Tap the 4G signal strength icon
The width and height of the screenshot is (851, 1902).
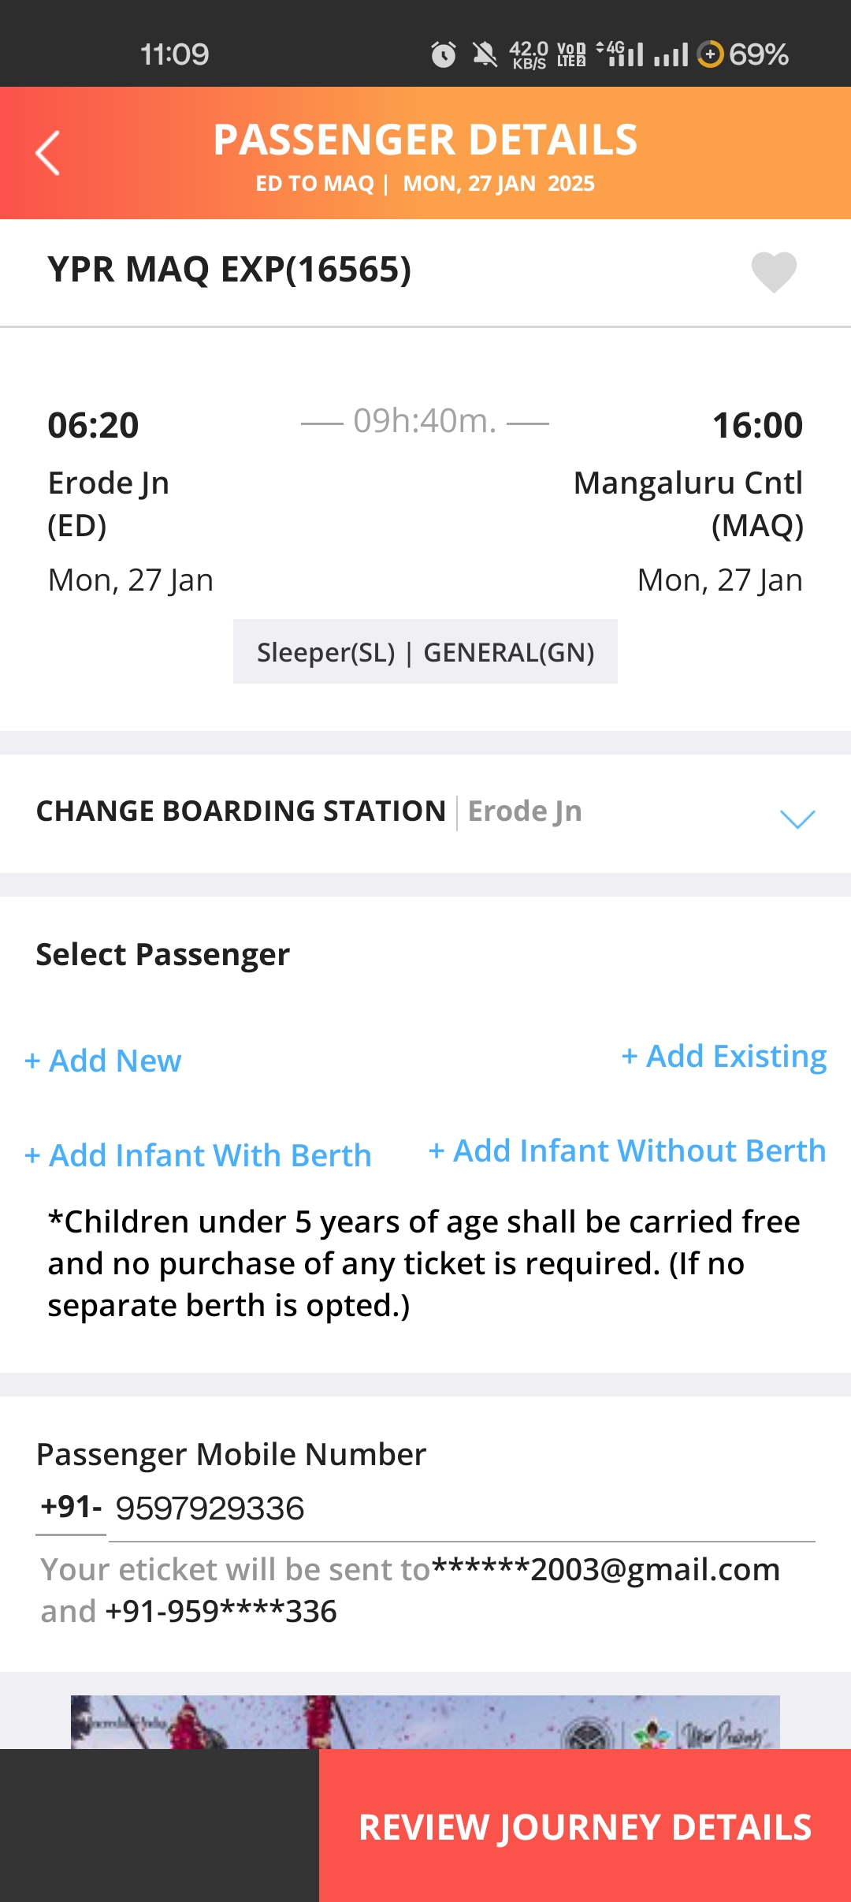pyautogui.click(x=622, y=54)
